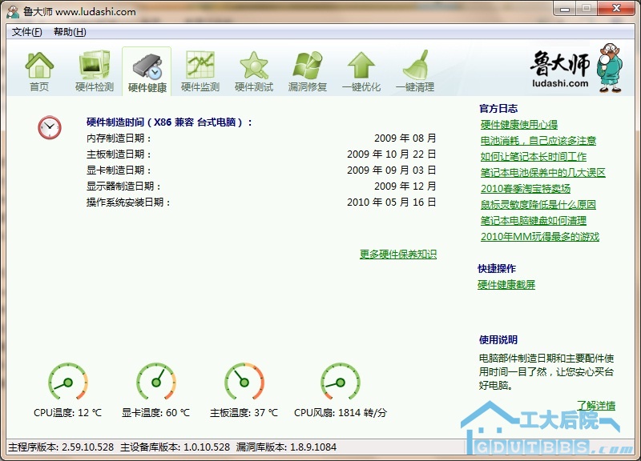This screenshot has width=641, height=461.
Task: Select the 硬件检测 hardware detection icon
Action: click(95, 70)
